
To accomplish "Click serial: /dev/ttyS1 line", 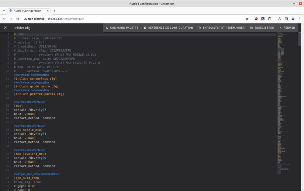I will pyautogui.click(x=30, y=134).
